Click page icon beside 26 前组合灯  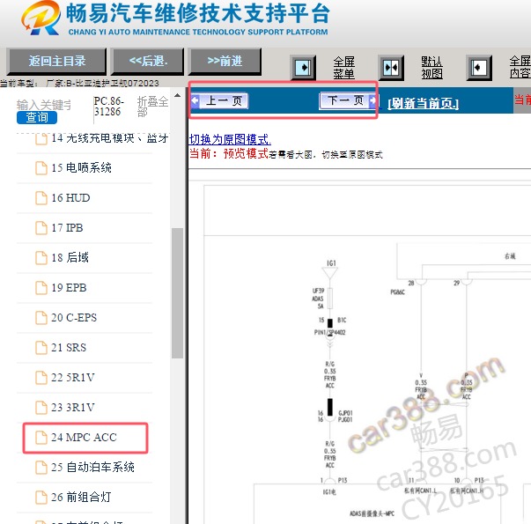pyautogui.click(x=41, y=497)
